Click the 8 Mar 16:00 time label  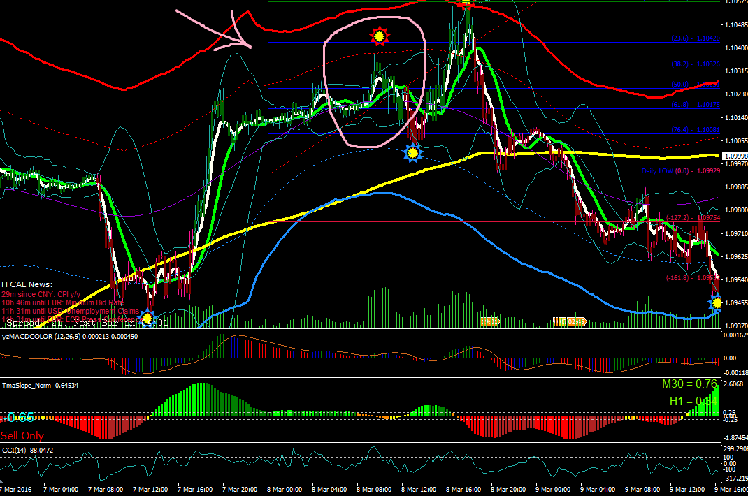click(464, 489)
